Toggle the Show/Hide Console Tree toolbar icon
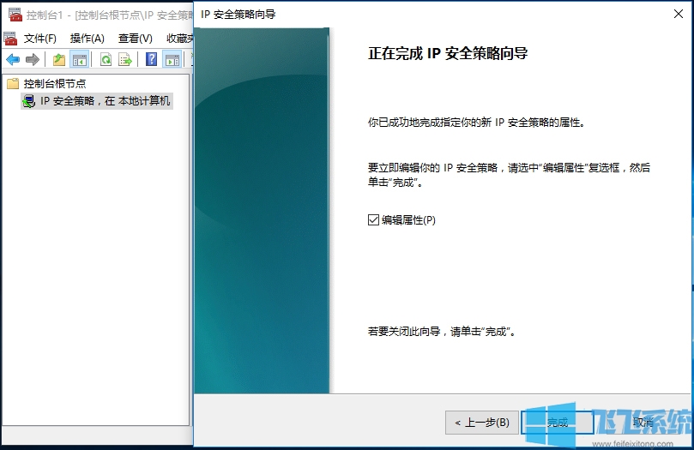694x450 pixels. 80,59
